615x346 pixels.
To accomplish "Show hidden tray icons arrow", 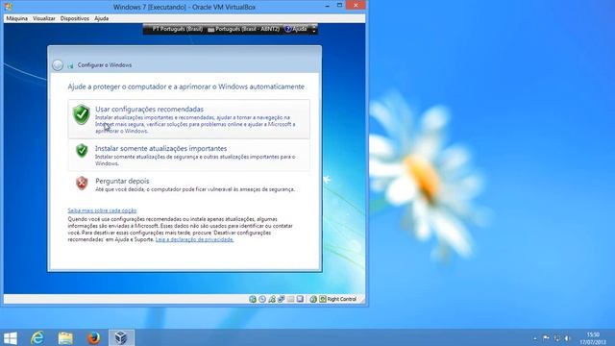I will pos(535,338).
